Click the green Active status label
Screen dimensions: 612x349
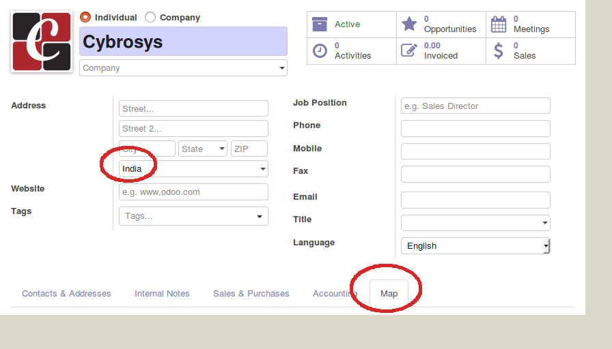347,24
